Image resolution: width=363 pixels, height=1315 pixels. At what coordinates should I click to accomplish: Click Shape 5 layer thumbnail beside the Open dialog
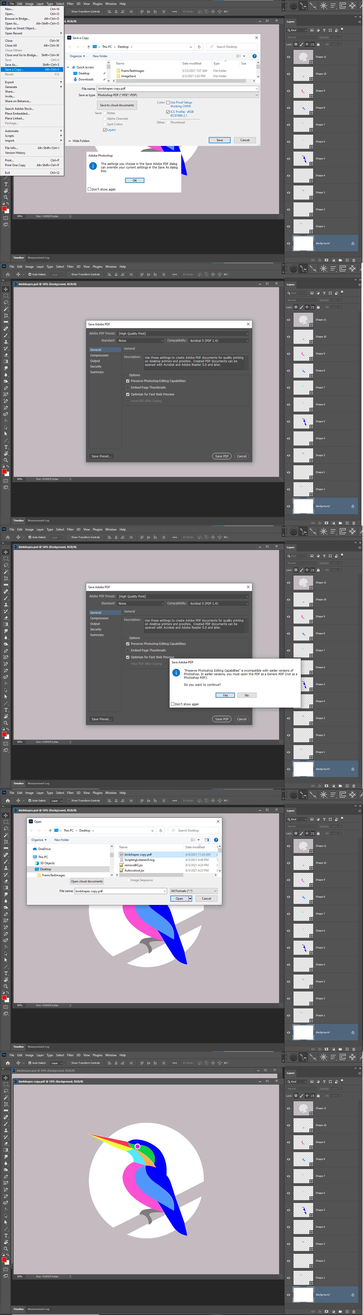click(303, 947)
